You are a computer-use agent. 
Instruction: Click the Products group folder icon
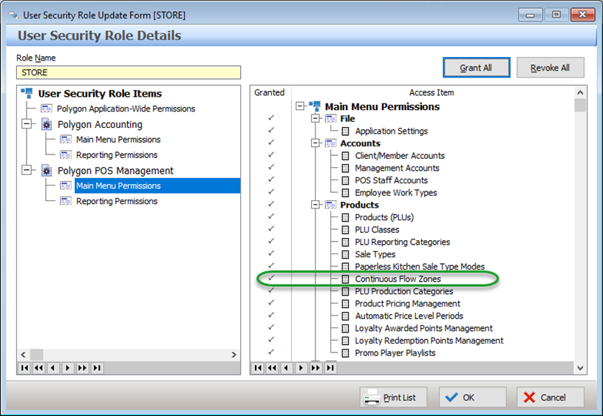(x=331, y=205)
